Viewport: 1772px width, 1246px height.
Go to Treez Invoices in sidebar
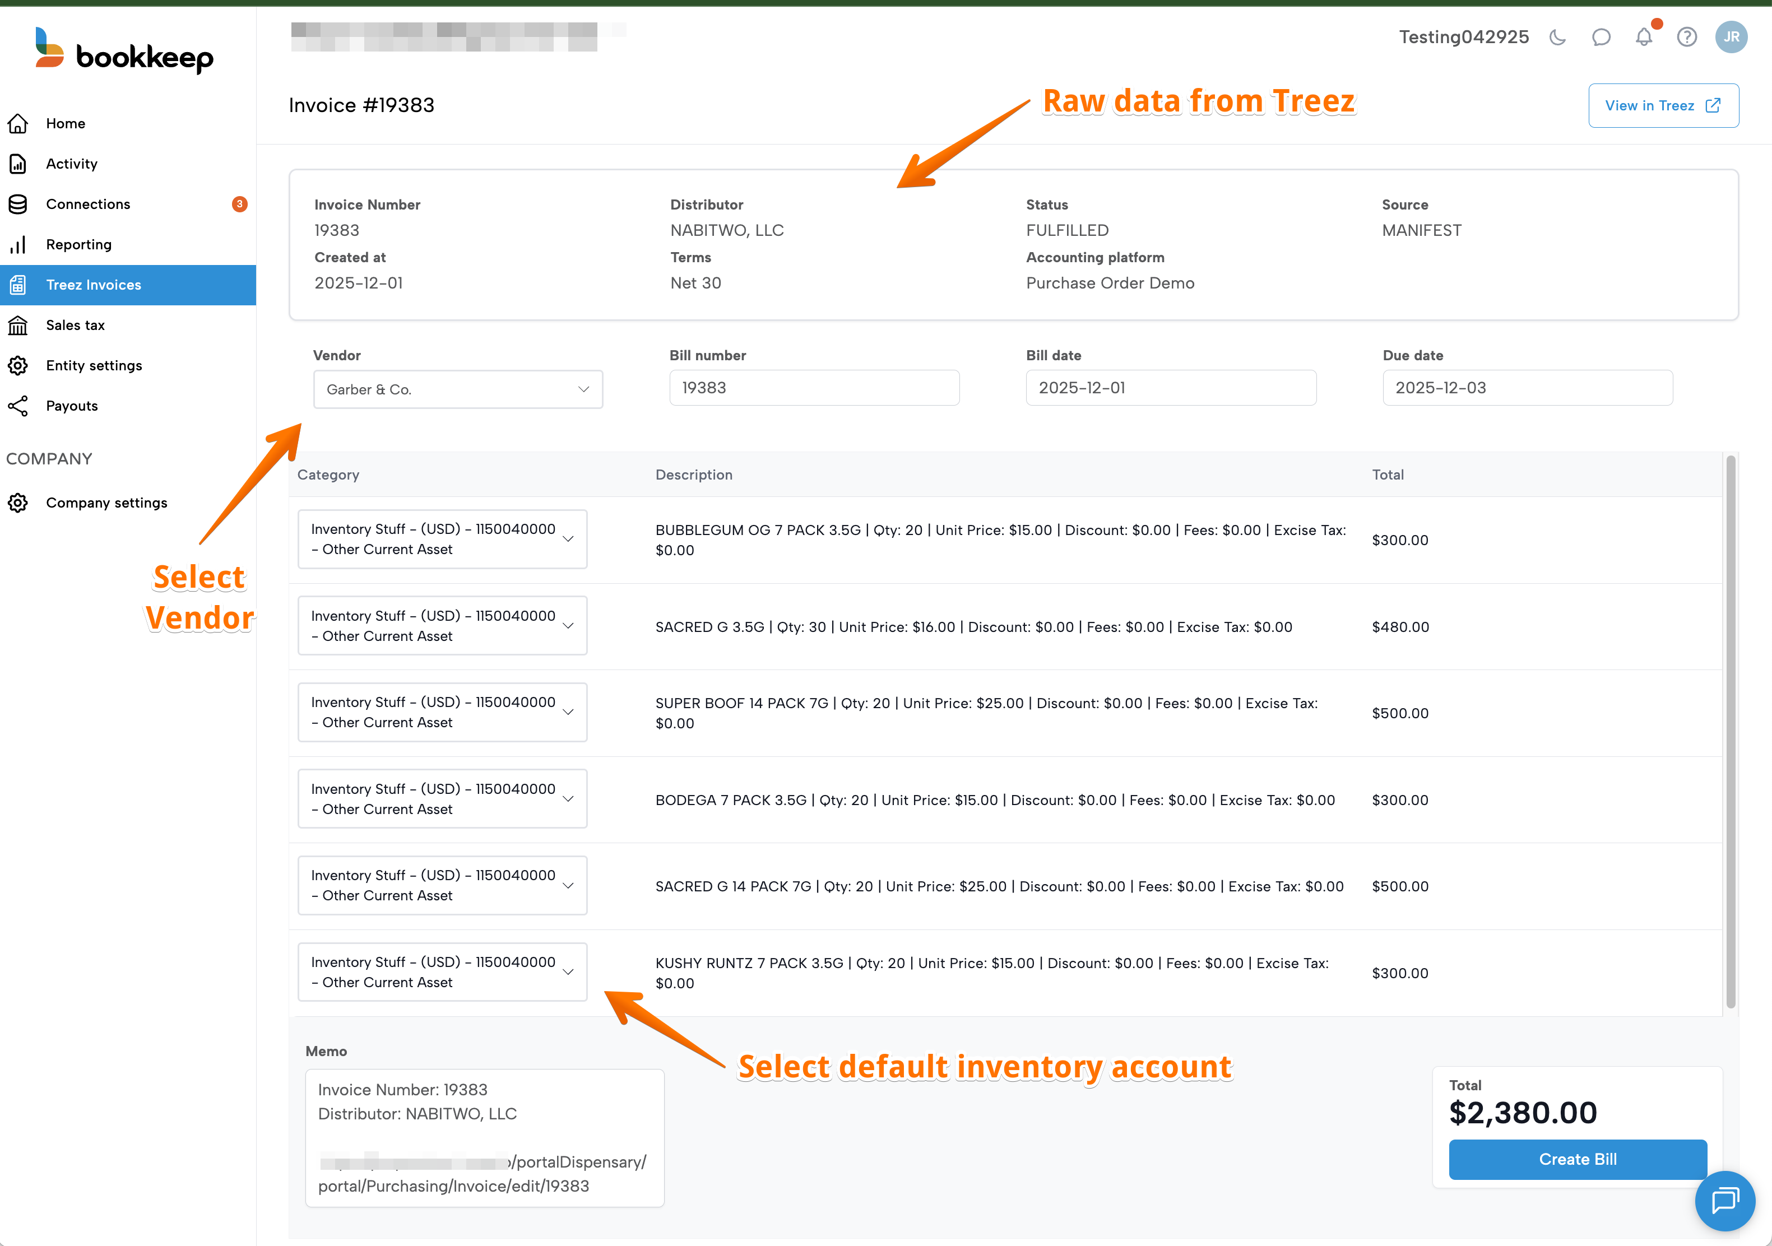(x=94, y=285)
